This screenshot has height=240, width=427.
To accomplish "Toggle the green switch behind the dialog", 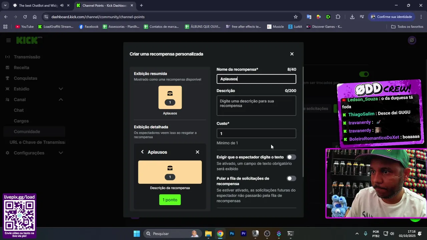I will (364, 74).
